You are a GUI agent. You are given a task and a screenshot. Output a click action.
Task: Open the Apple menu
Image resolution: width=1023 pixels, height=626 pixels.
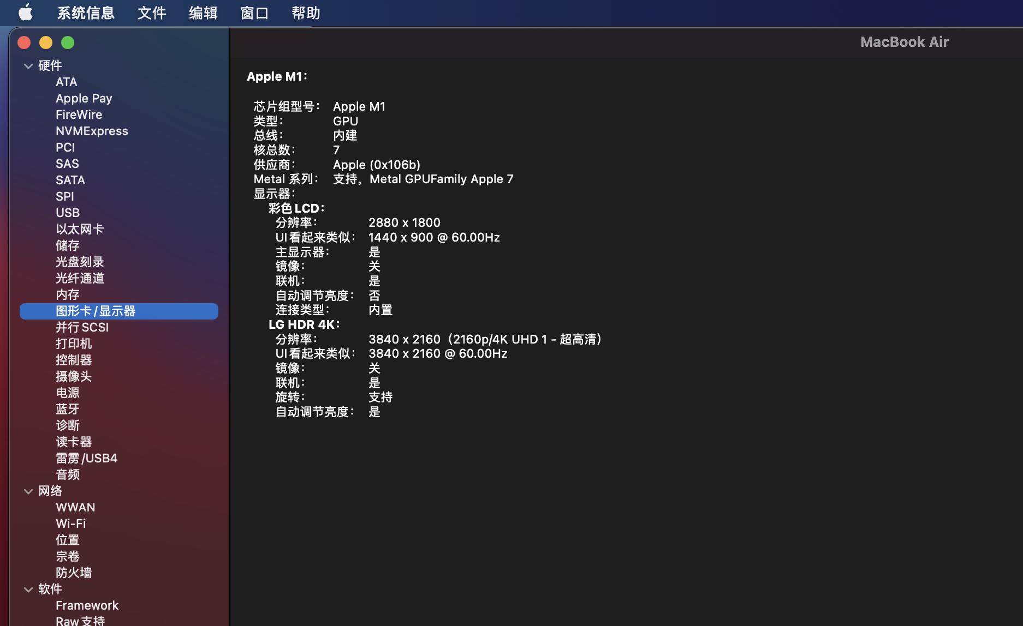pos(25,12)
